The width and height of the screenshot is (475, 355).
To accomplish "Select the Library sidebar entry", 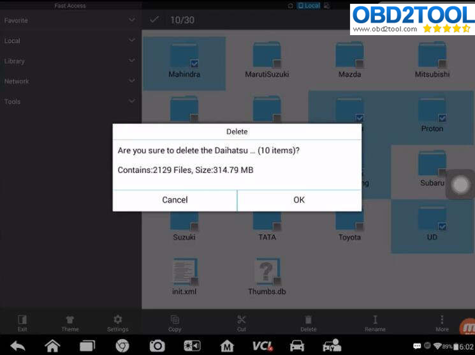I will coord(14,61).
